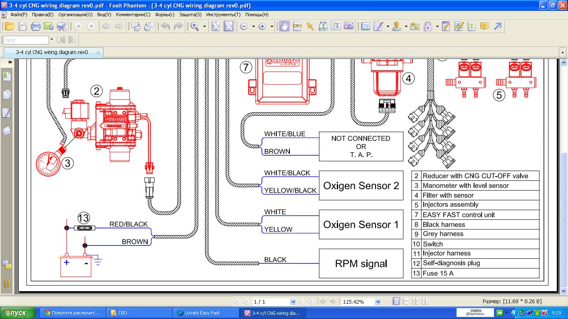
Task: Open the 115.42% zoom level dropdown
Action: point(378,302)
